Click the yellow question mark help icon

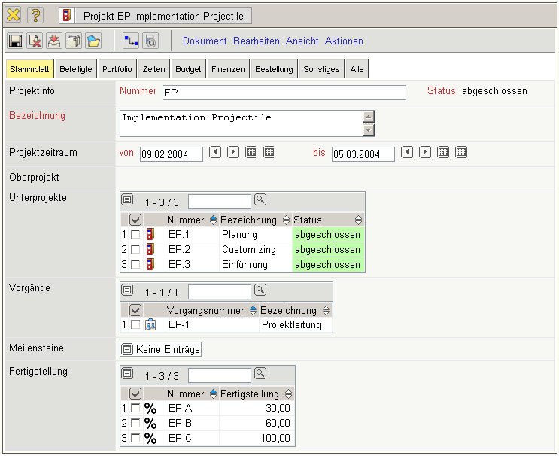35,15
